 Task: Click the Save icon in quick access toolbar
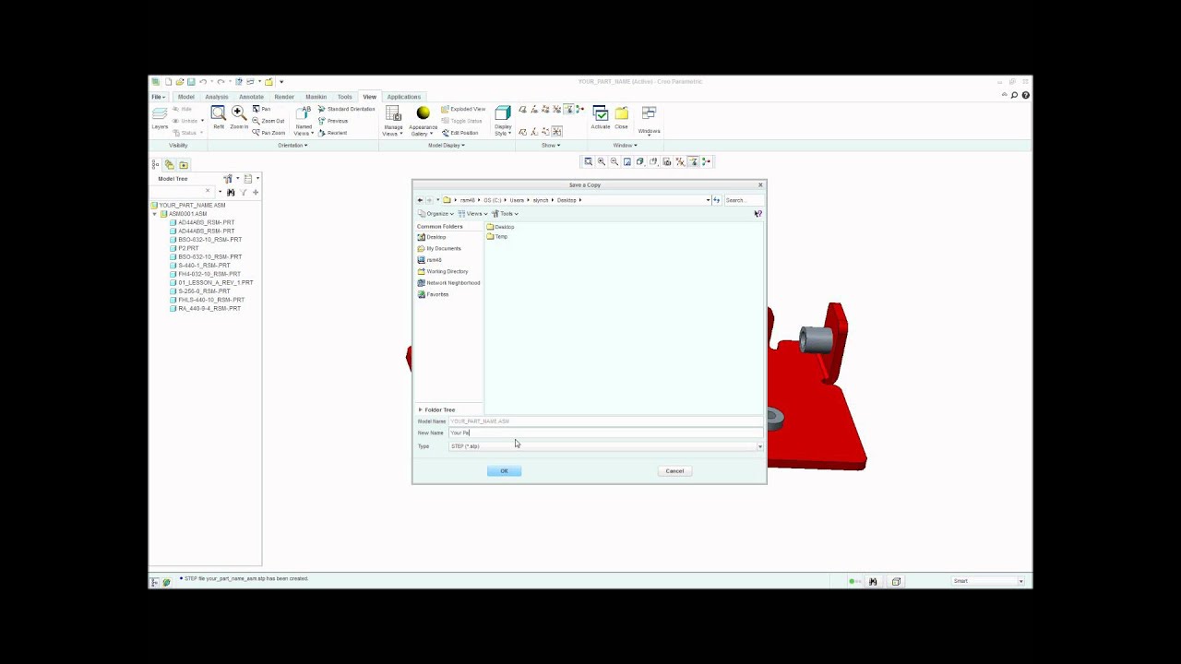(x=191, y=82)
